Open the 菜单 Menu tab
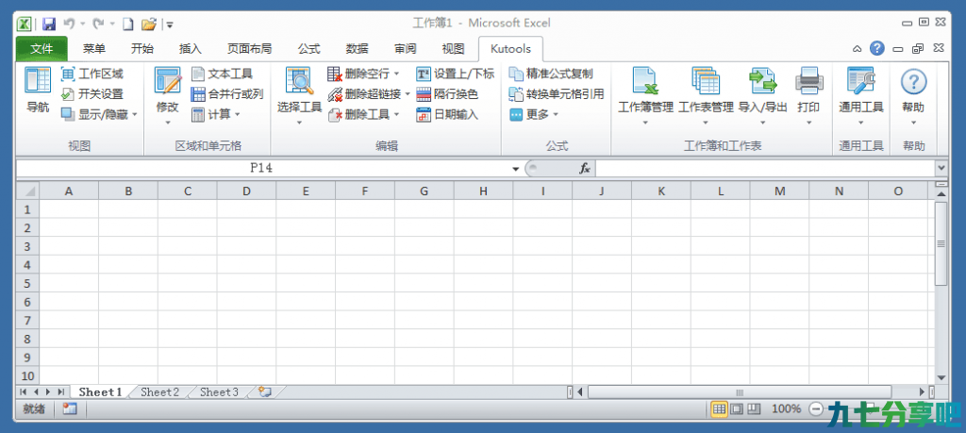This screenshot has width=966, height=433. (x=94, y=49)
